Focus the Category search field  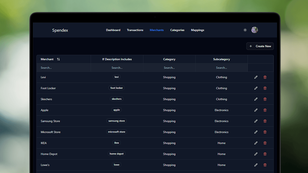(169, 68)
